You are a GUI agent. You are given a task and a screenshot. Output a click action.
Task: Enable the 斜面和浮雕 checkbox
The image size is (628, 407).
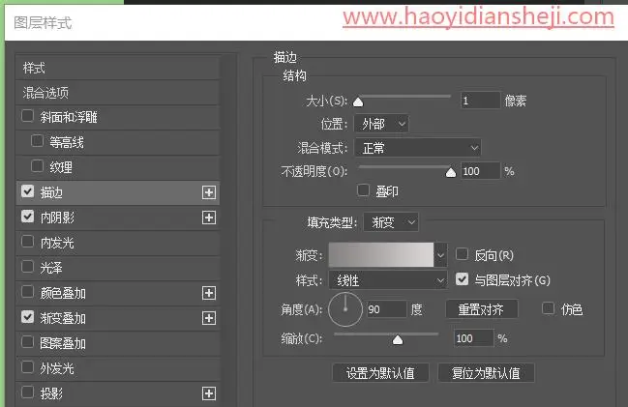pyautogui.click(x=27, y=116)
